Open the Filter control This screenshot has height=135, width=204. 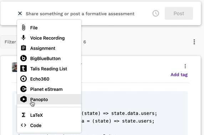9,42
